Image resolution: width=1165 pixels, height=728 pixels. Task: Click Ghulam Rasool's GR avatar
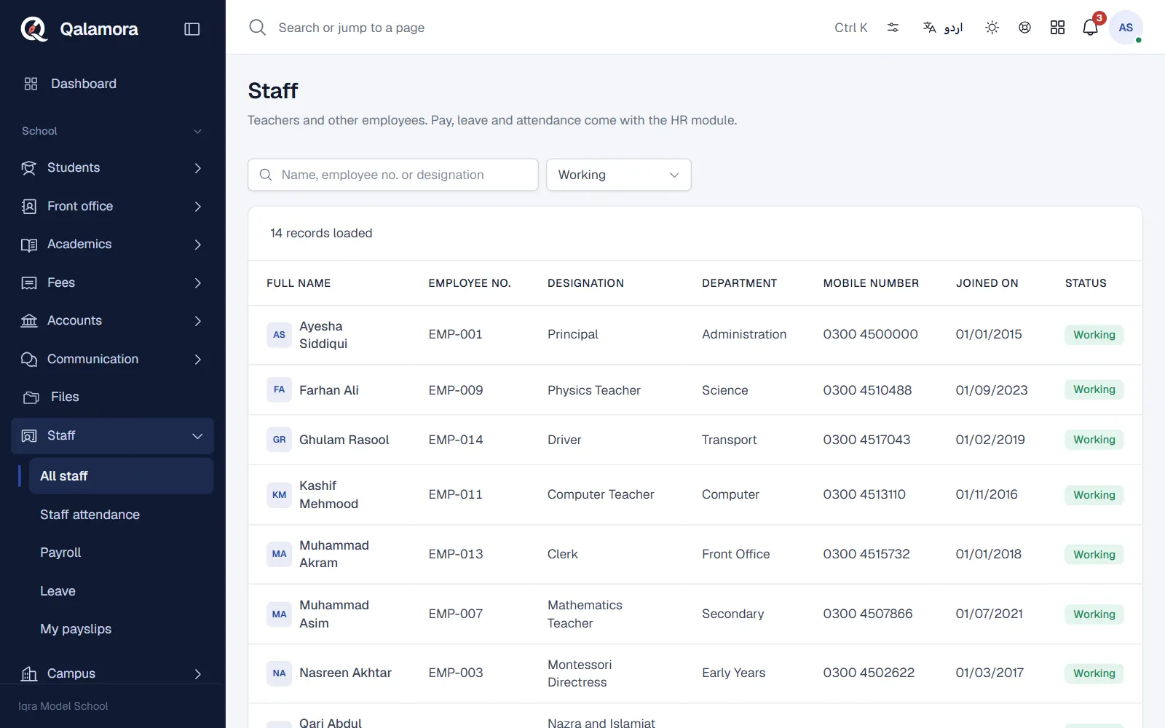tap(279, 440)
